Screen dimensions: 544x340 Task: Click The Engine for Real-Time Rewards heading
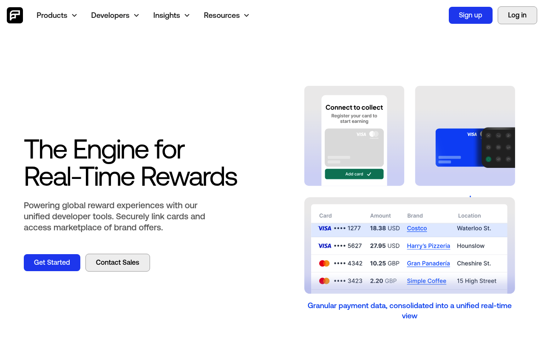click(130, 163)
